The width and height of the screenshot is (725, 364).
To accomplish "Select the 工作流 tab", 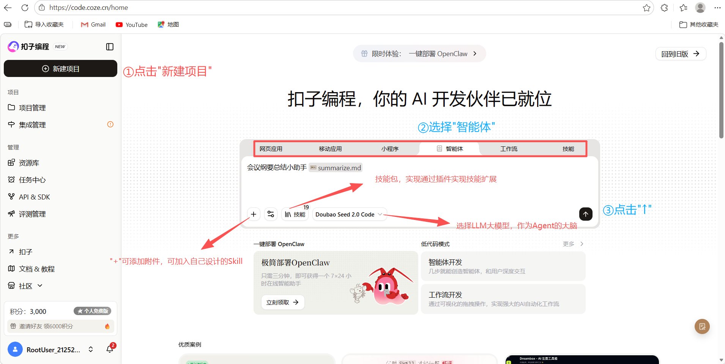I will 509,149.
